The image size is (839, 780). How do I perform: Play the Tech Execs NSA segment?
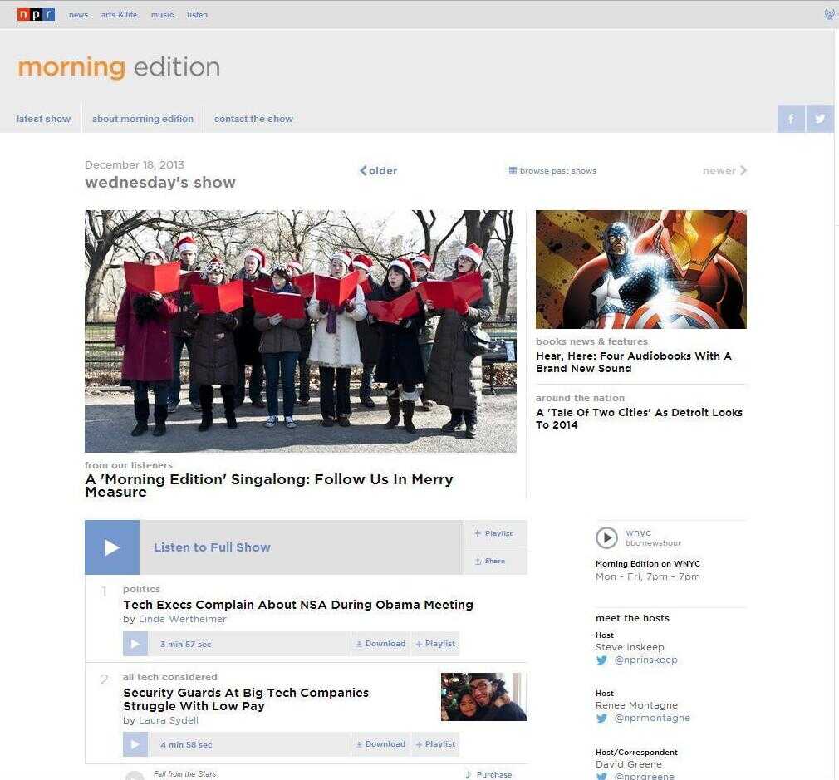[135, 643]
